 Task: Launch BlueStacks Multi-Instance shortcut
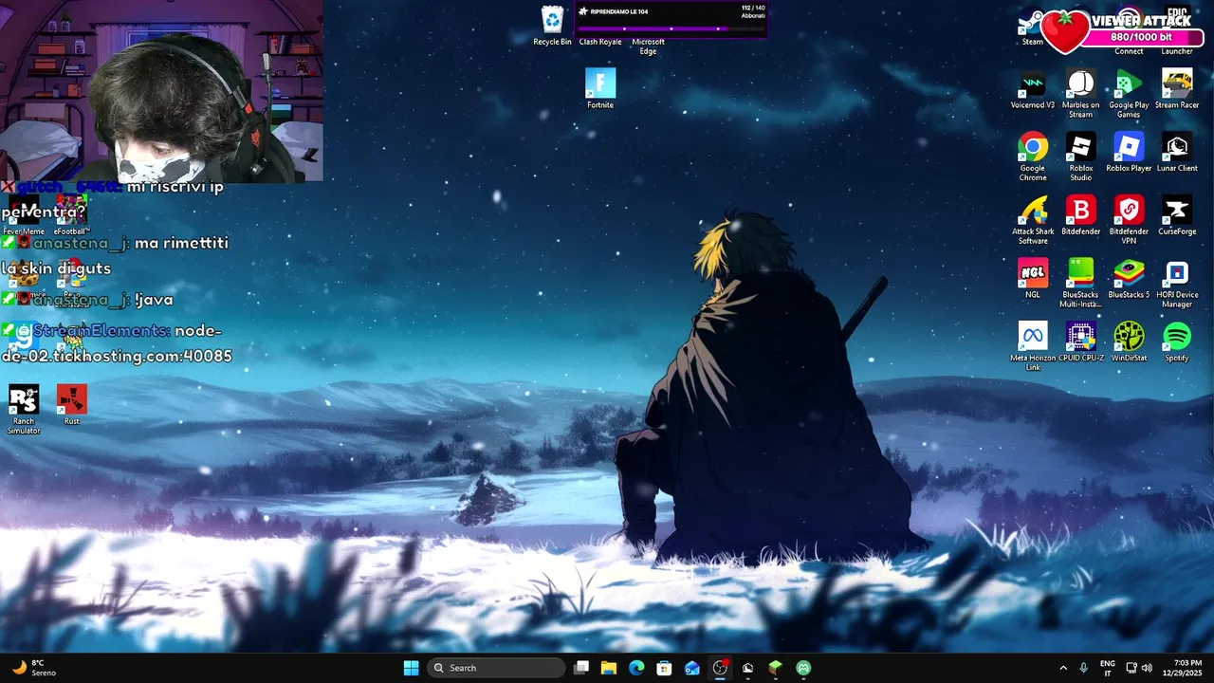(1080, 283)
